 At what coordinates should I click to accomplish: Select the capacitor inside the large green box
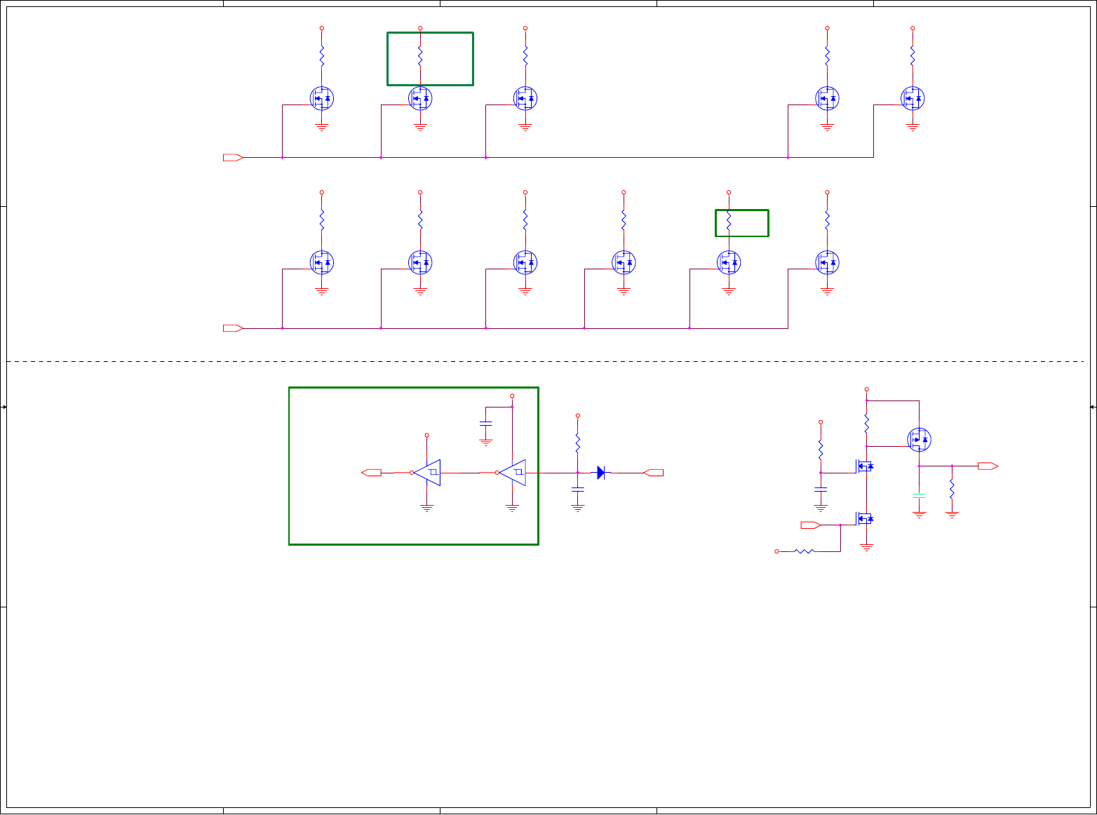[x=485, y=424]
